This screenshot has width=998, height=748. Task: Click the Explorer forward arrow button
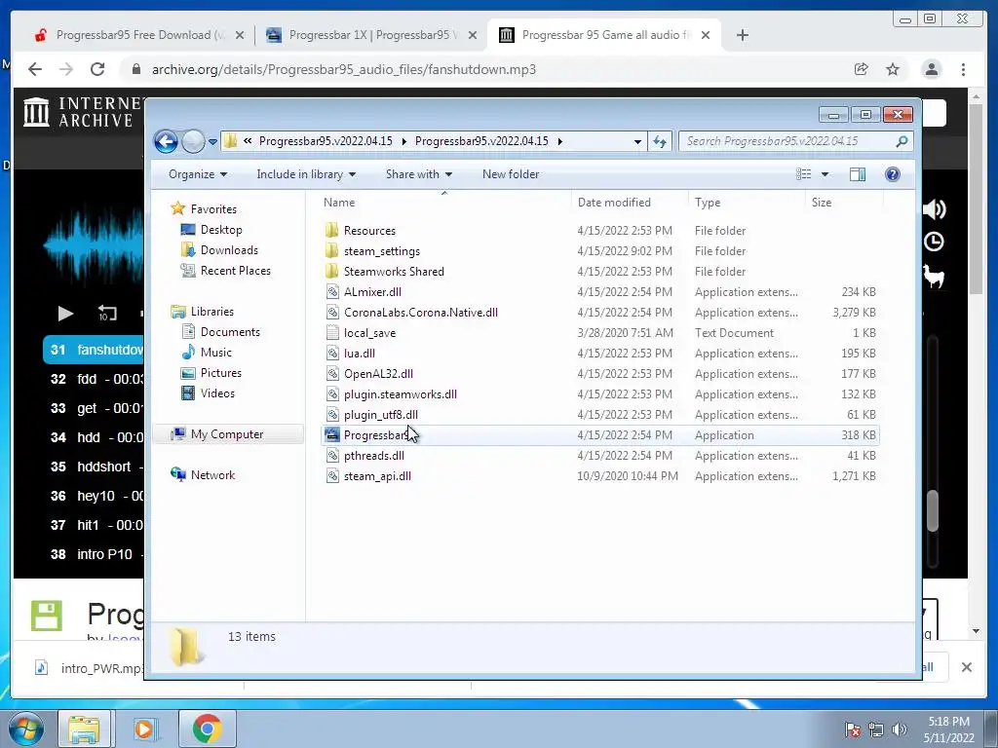click(x=193, y=141)
